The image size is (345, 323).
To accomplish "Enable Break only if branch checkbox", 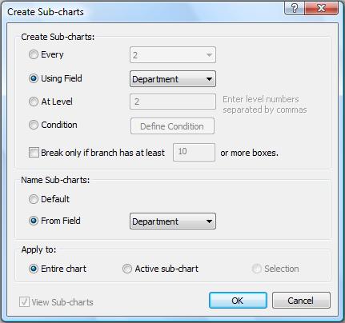I will [34, 153].
